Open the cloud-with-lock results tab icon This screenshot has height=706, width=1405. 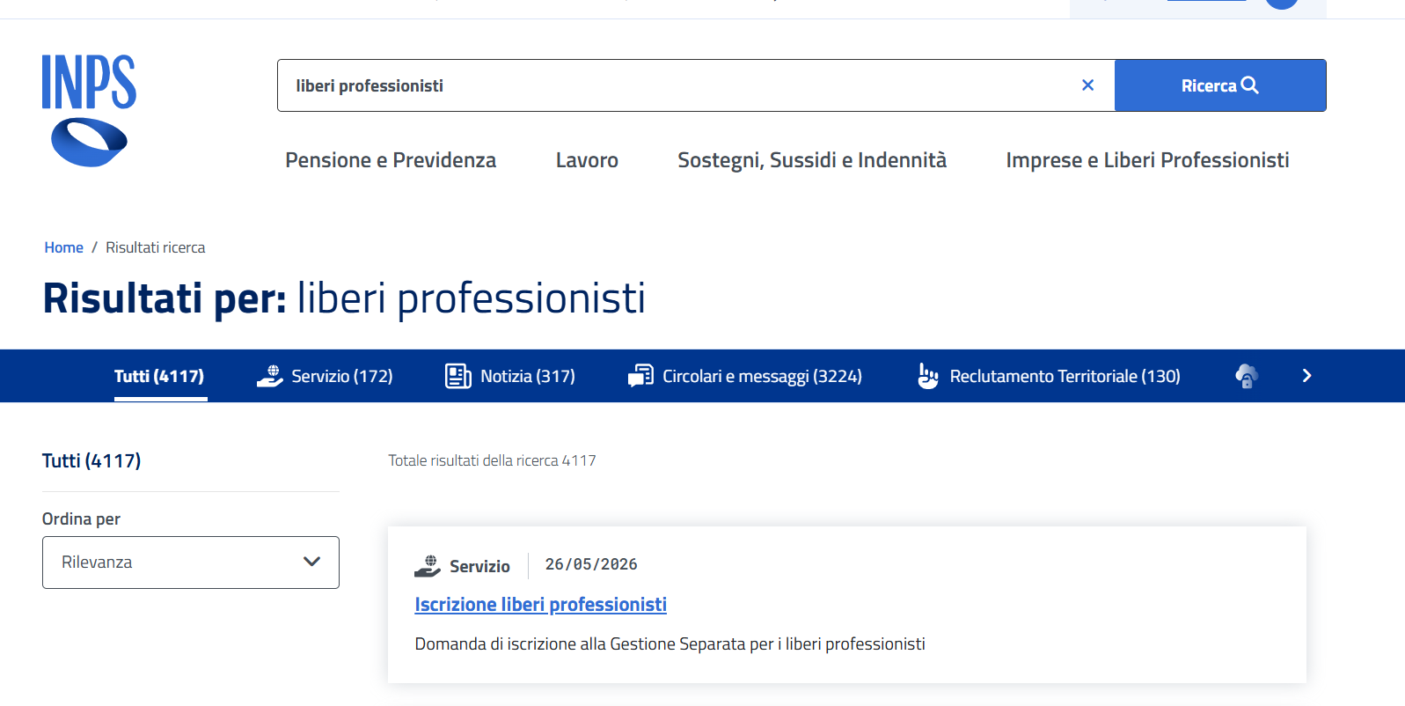tap(1247, 376)
